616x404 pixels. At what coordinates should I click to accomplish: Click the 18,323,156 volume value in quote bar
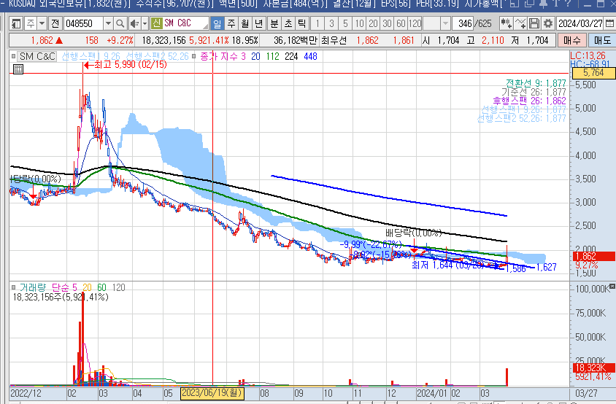pos(163,40)
